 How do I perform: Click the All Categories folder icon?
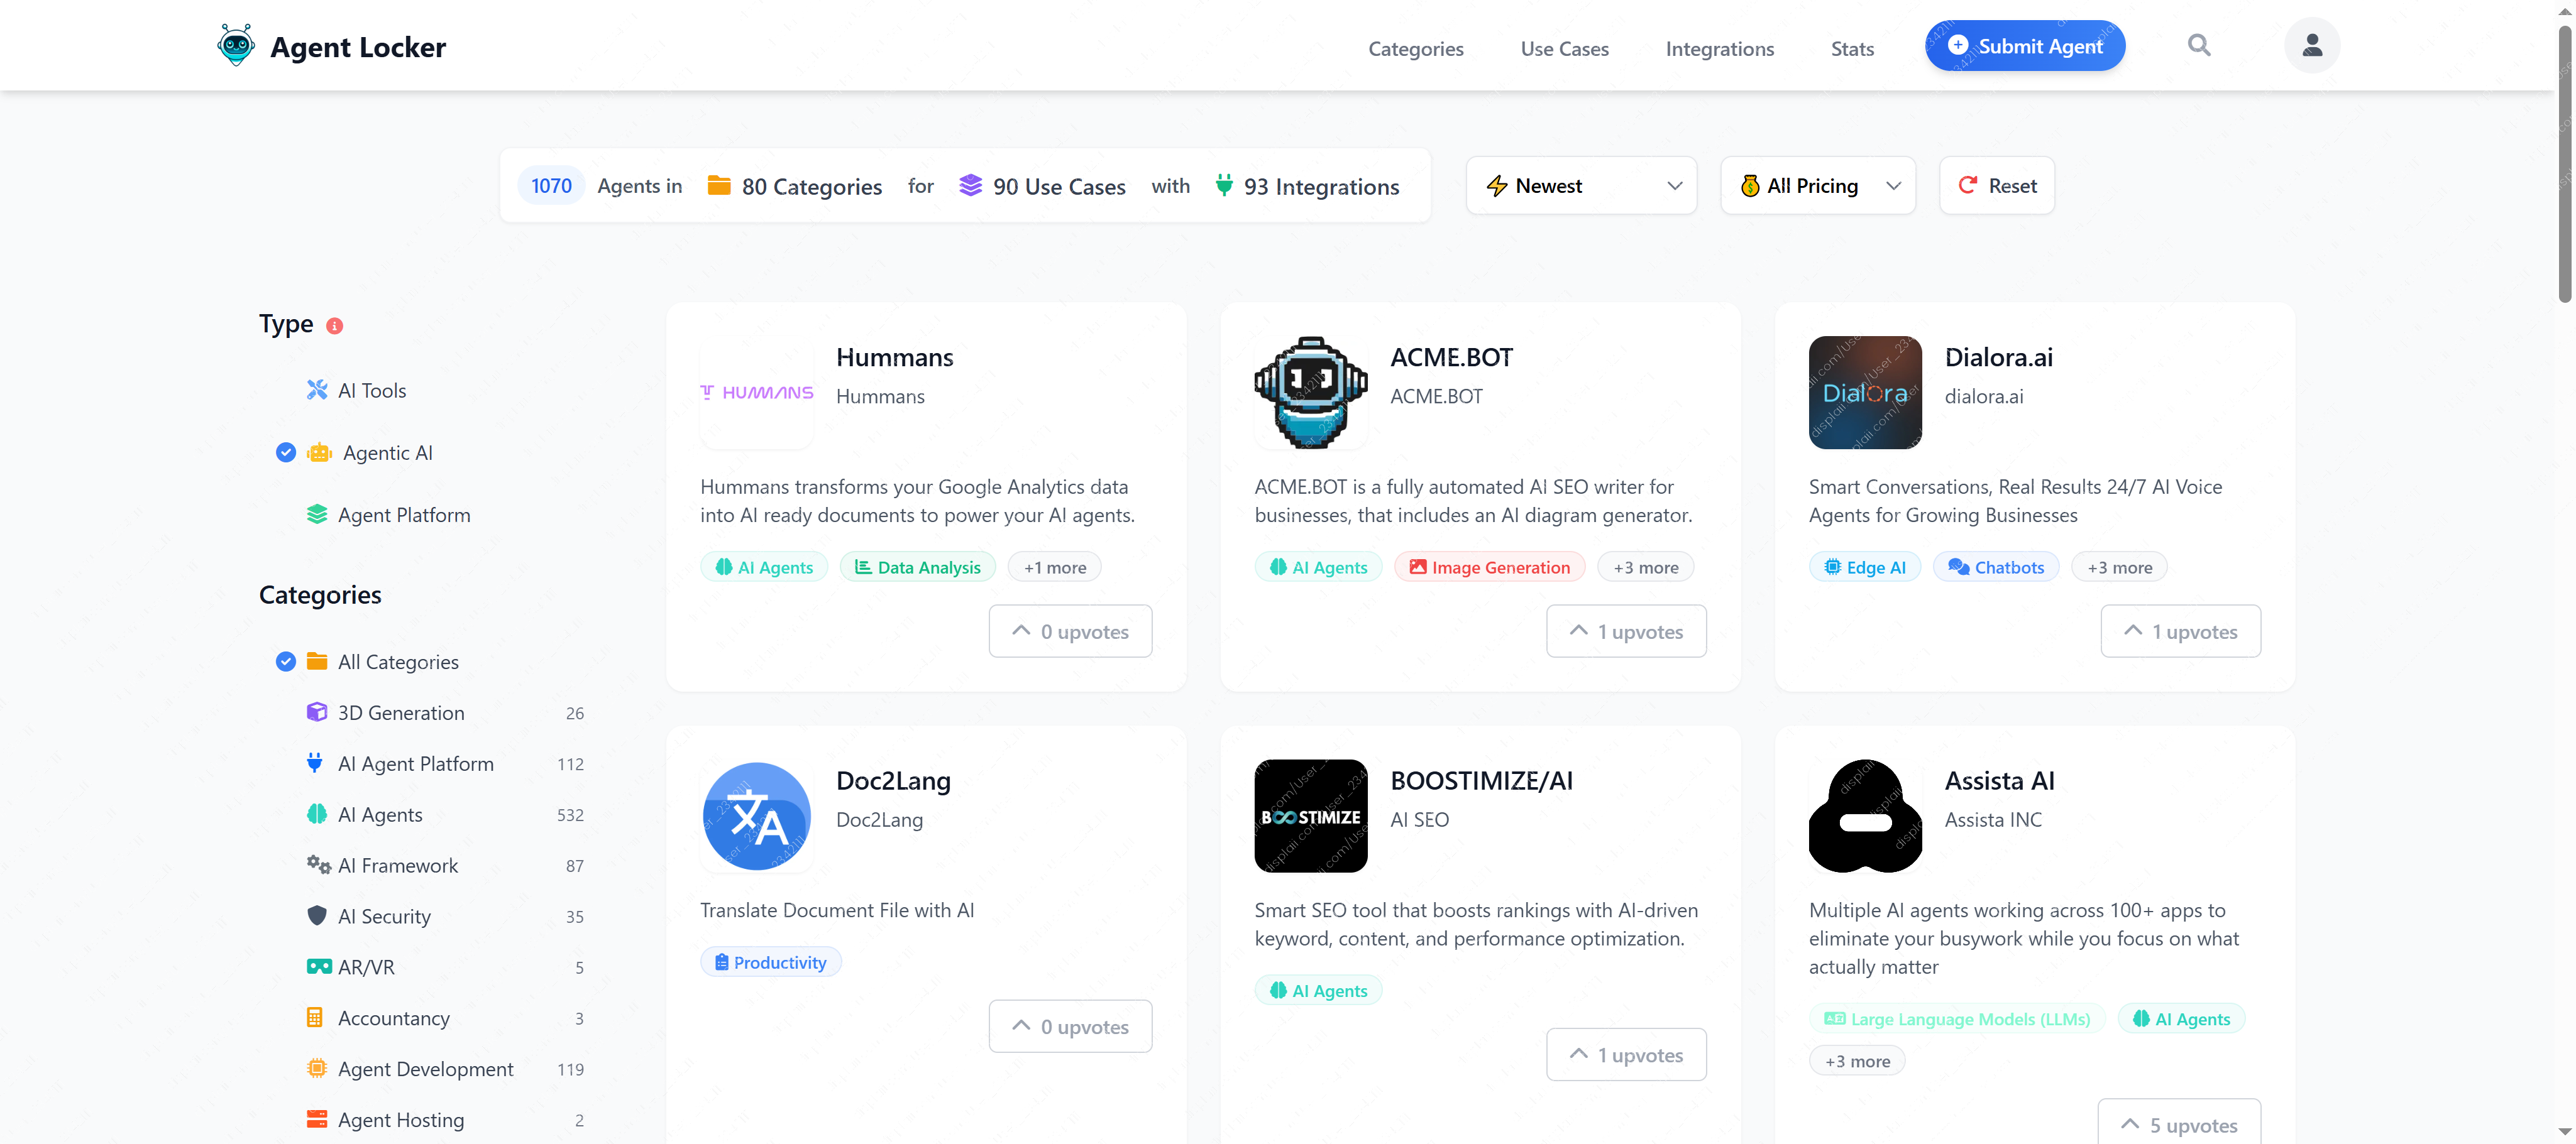click(x=317, y=662)
